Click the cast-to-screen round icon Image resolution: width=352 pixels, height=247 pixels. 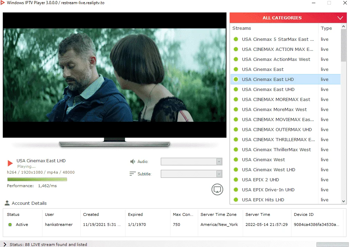[x=217, y=190]
